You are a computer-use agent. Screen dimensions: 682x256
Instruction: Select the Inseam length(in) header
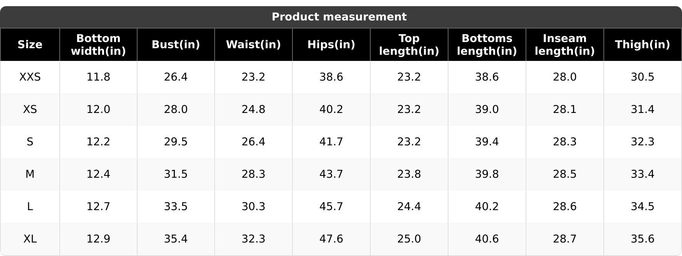point(565,45)
